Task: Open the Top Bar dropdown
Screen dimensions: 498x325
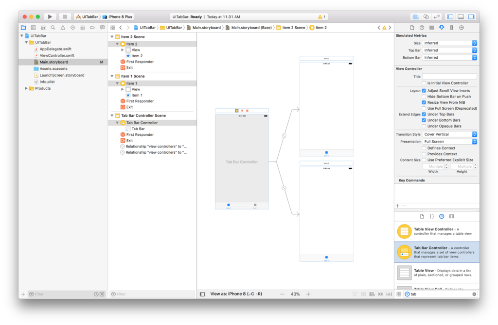Action: coord(449,50)
